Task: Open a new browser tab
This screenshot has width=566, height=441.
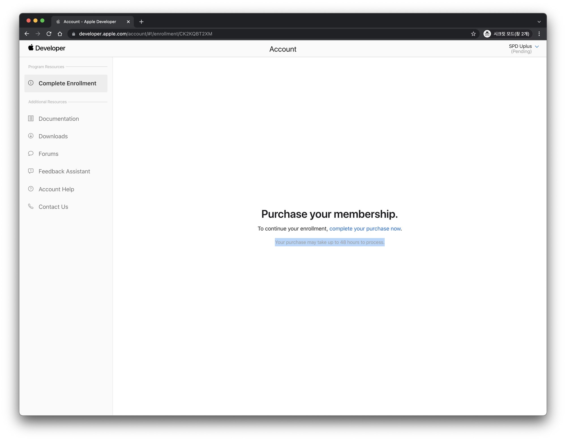Action: [141, 22]
